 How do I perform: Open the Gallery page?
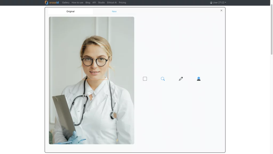tap(66, 2)
